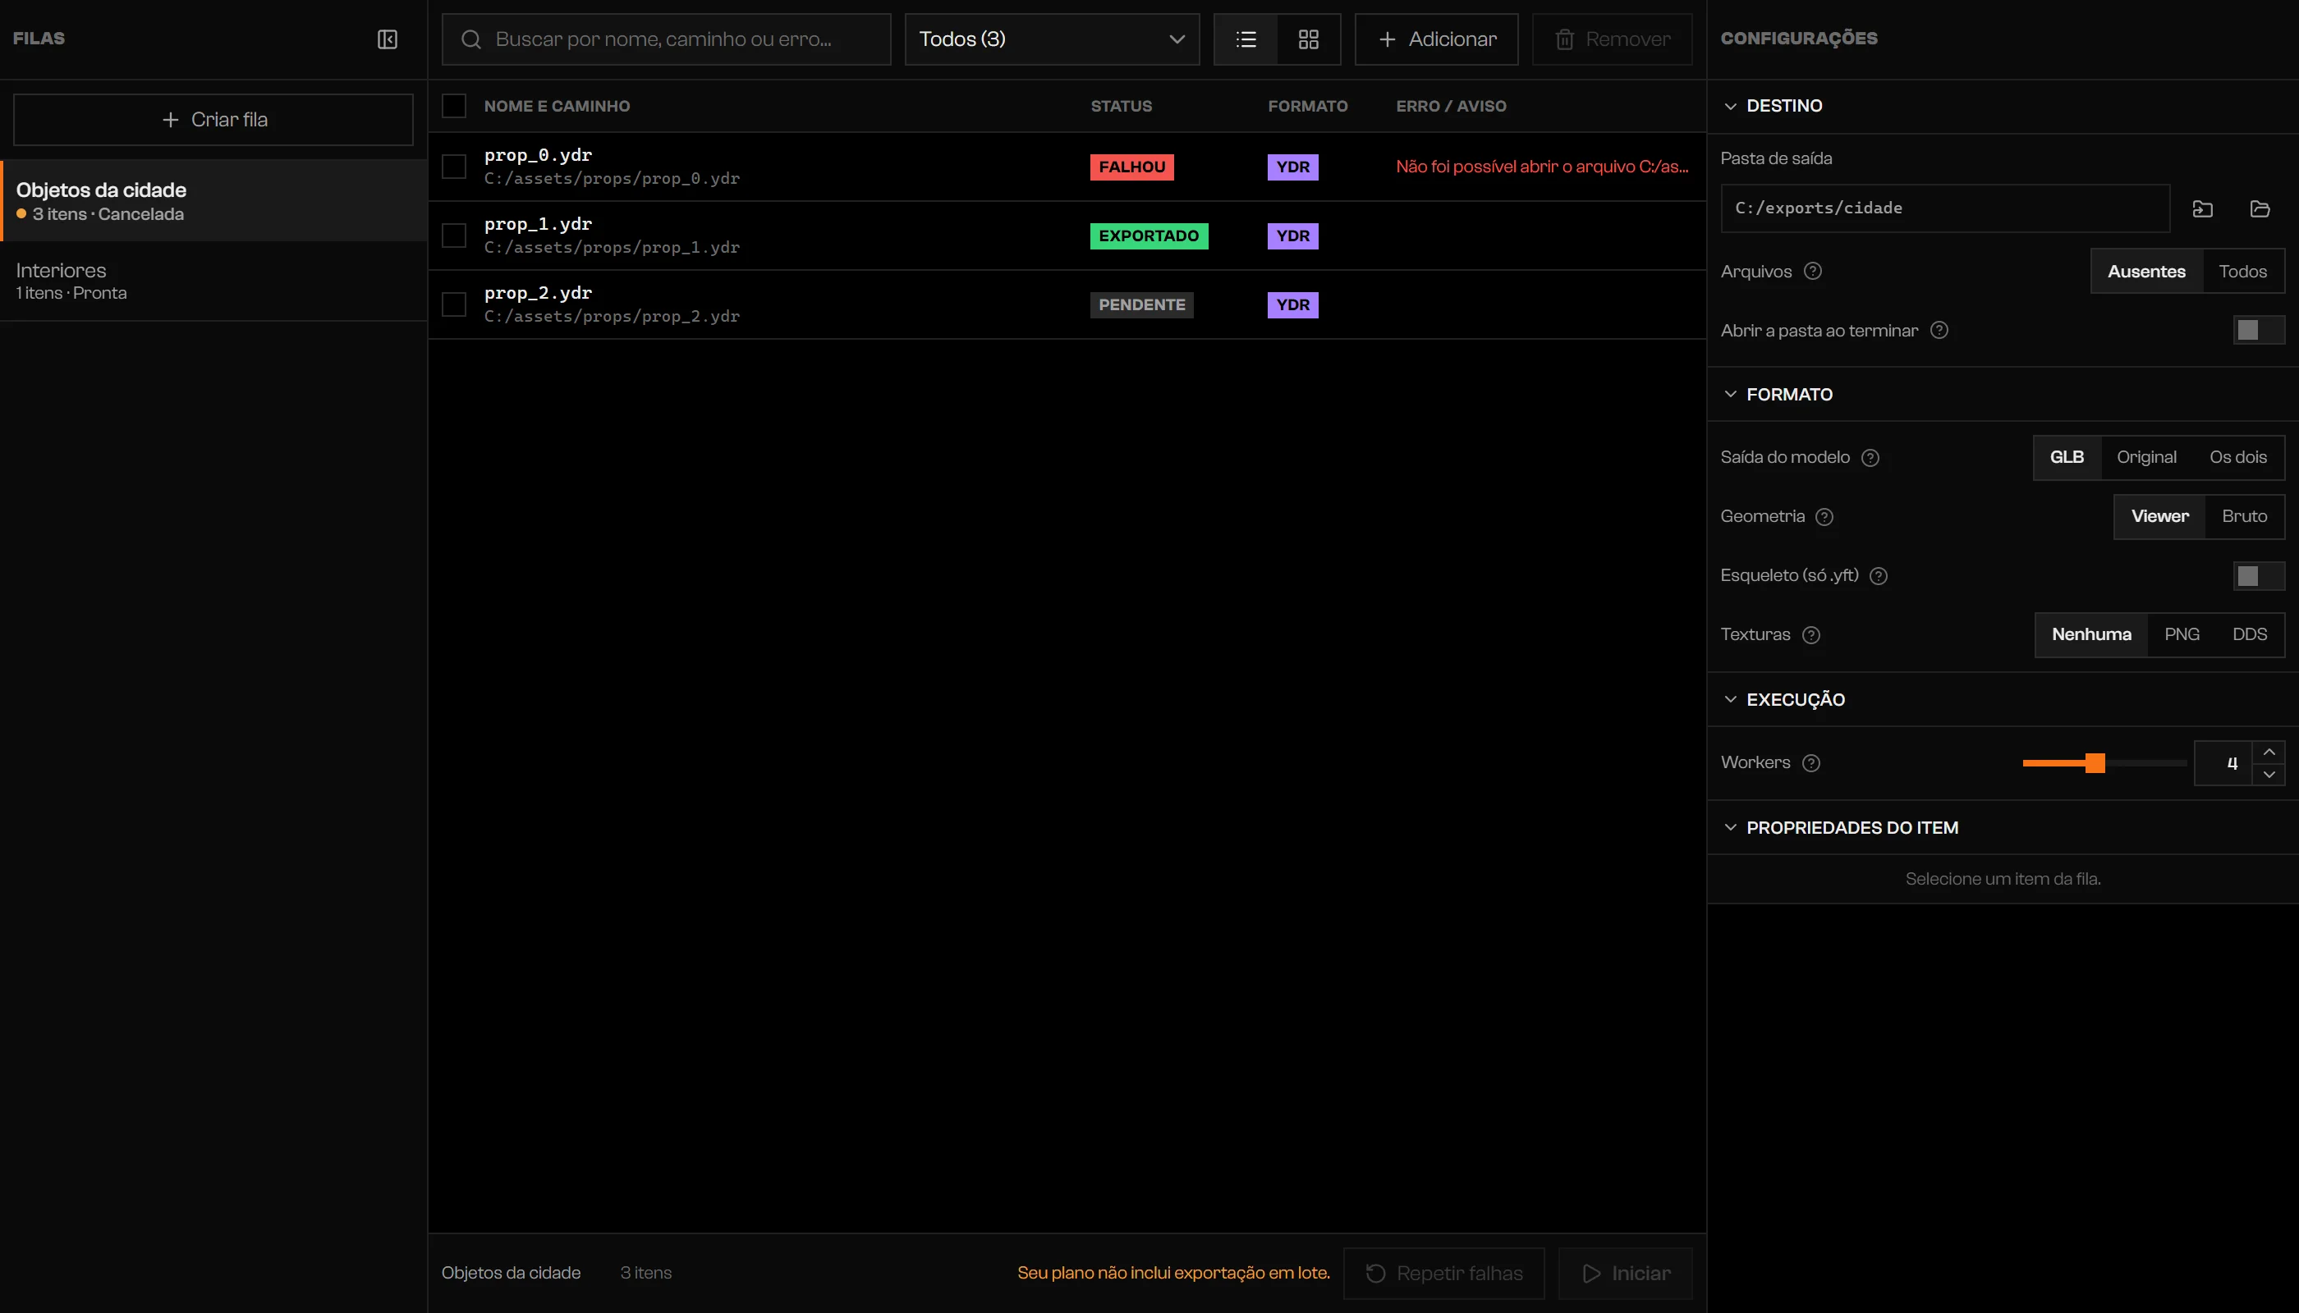Viewport: 2299px width, 1313px height.
Task: Select Os dois model output
Action: click(2237, 457)
